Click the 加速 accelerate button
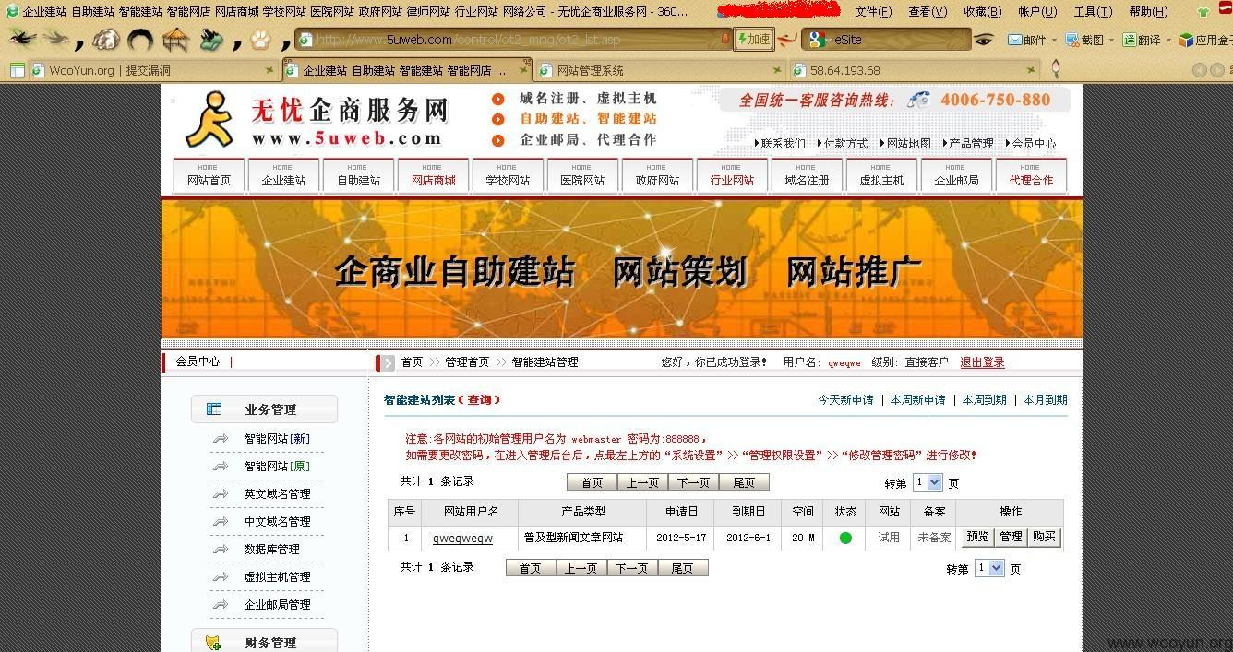The image size is (1233, 652). 753,40
